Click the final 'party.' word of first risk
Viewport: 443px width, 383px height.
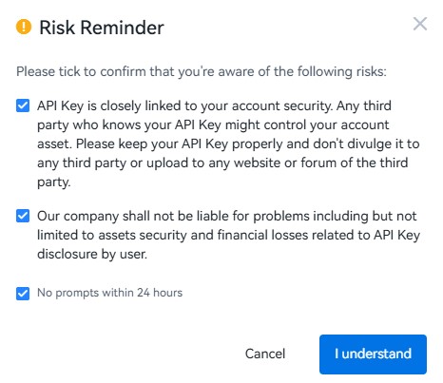coord(54,182)
